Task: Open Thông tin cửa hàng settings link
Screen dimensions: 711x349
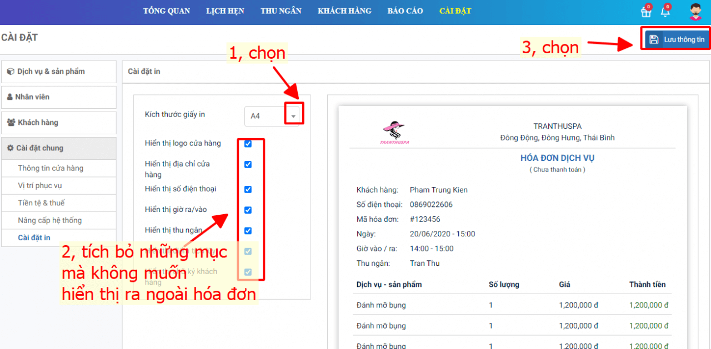Action: click(x=51, y=168)
